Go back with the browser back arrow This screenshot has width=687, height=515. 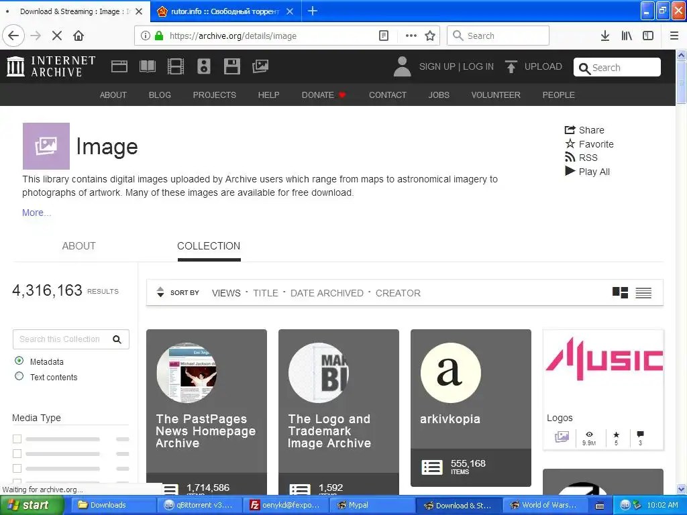13,36
